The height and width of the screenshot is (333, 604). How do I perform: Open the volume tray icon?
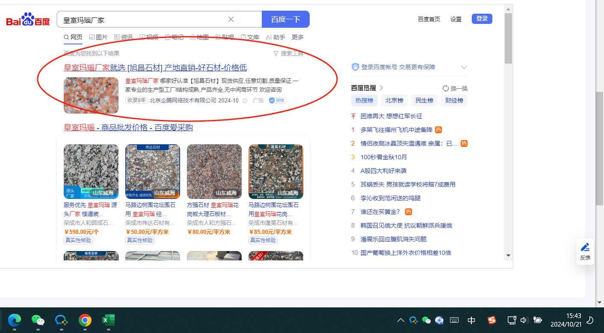coord(524,320)
